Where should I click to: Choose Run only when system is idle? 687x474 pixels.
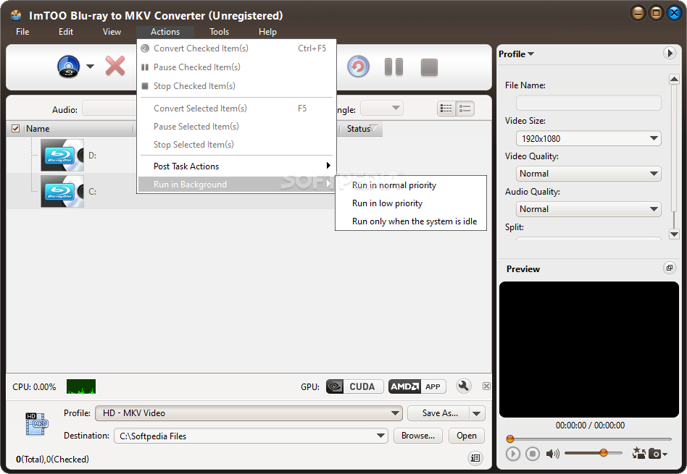[x=411, y=221]
